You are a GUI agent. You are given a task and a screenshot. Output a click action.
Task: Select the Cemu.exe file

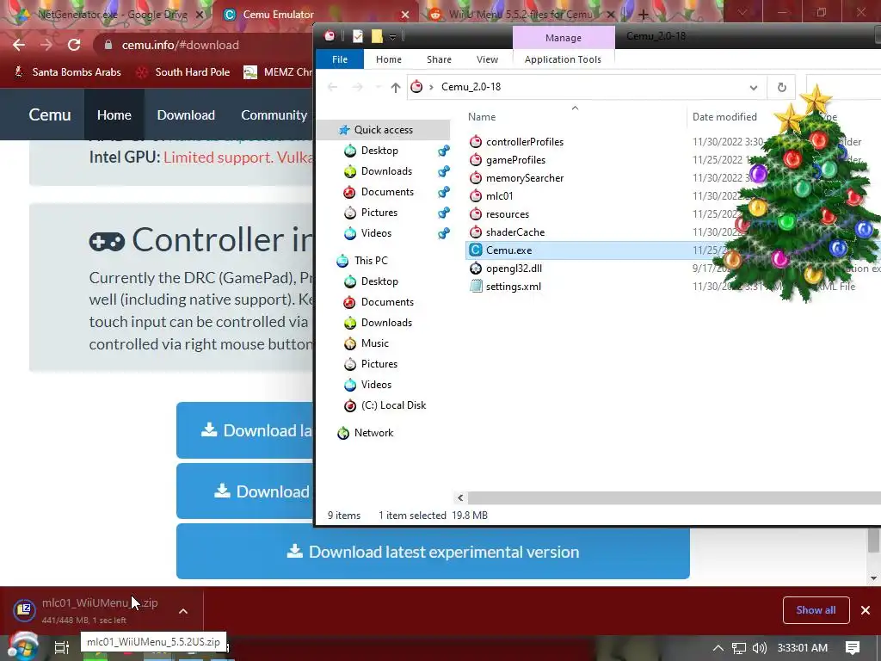click(508, 250)
